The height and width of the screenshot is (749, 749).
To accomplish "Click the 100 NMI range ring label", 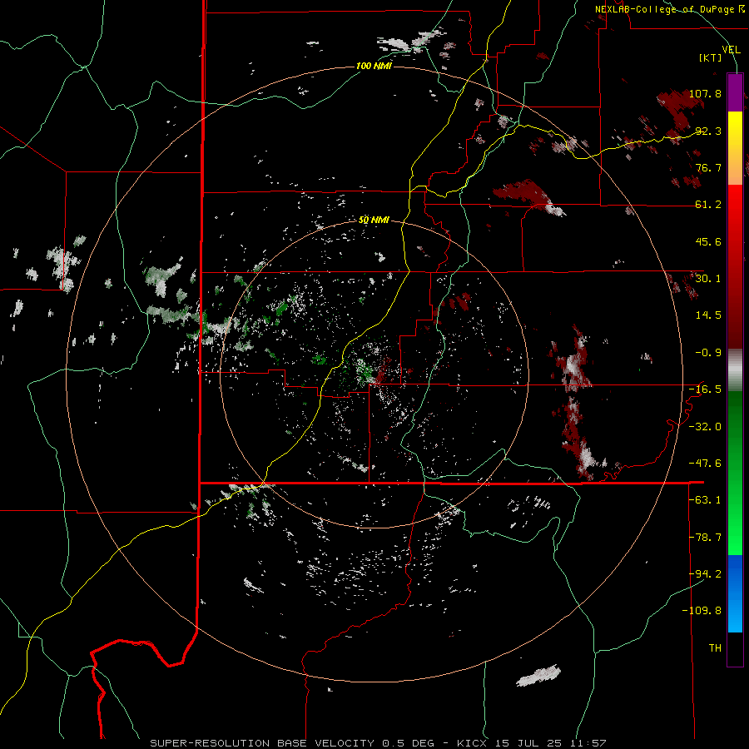I will 374,66.
